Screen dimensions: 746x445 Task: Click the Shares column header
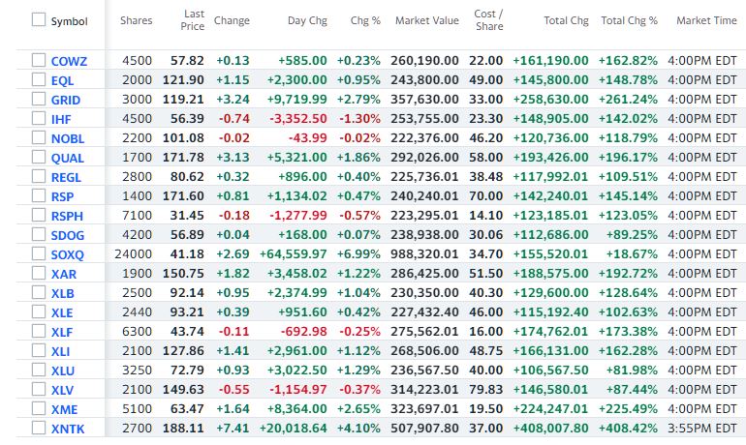click(x=137, y=20)
